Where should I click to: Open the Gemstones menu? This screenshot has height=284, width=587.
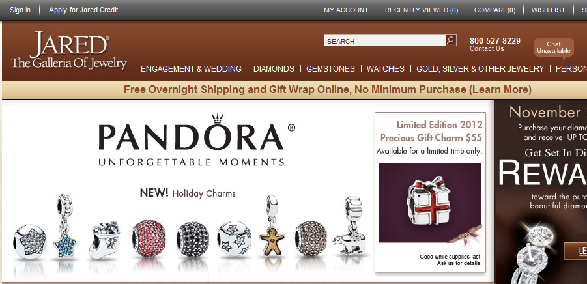coord(330,69)
